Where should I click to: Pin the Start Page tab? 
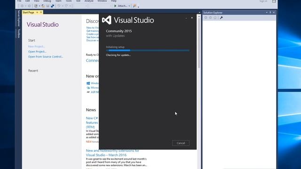[x=37, y=12]
